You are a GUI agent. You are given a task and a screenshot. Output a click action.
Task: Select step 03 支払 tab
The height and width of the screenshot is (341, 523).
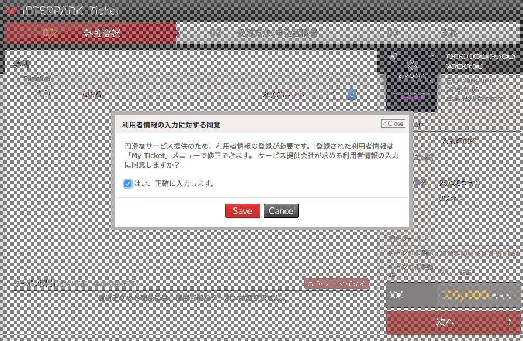coord(434,33)
